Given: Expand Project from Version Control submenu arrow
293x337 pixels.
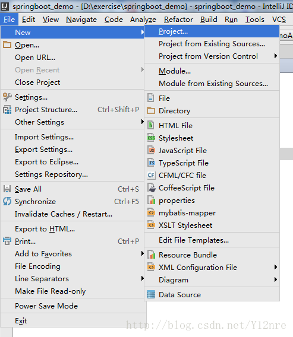Looking at the screenshot, I should 276,56.
